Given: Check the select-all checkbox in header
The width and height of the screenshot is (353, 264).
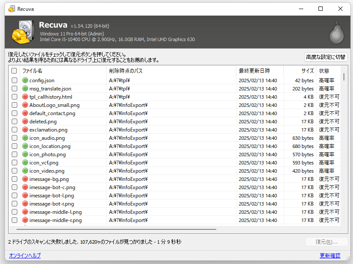Looking at the screenshot, I should [x=14, y=71].
